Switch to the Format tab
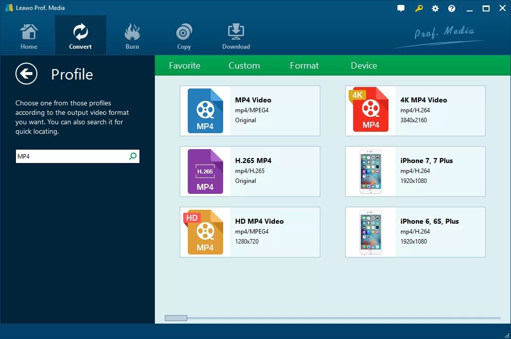Screen dimensions: 511x339 (x=304, y=66)
